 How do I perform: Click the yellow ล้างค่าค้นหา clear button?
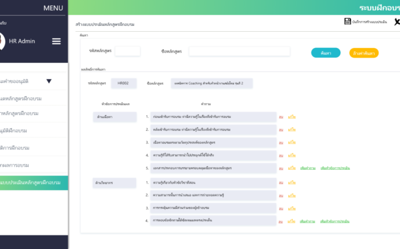364,53
